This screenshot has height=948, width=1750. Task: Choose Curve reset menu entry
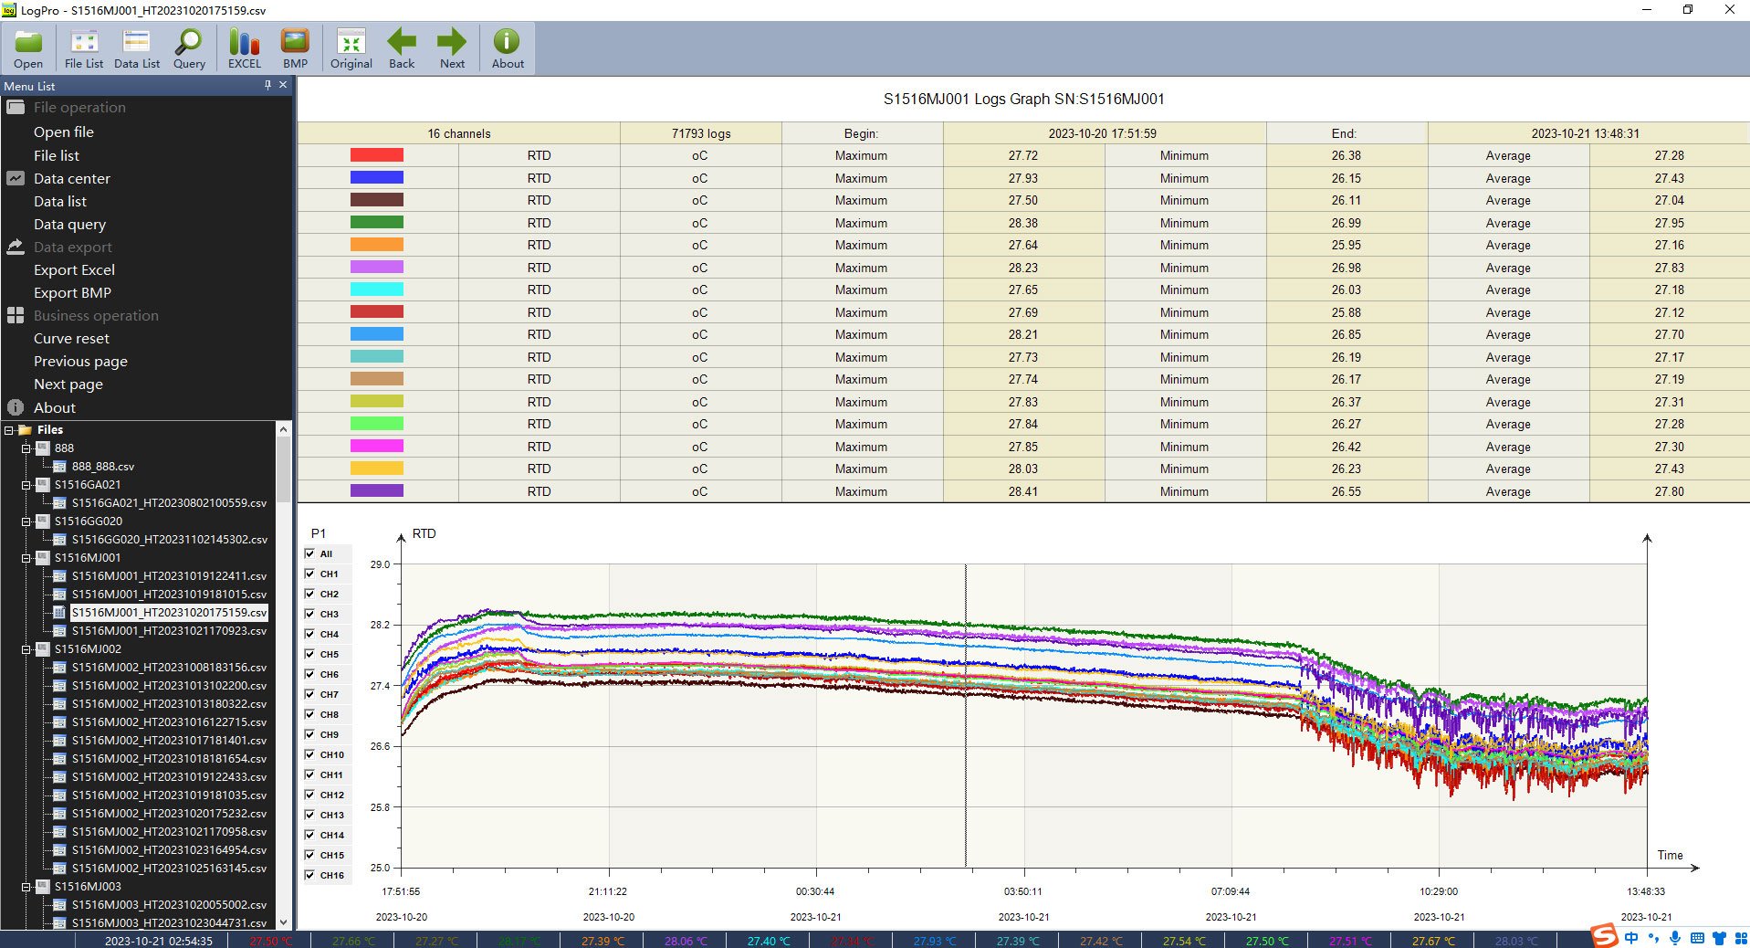pyautogui.click(x=71, y=339)
